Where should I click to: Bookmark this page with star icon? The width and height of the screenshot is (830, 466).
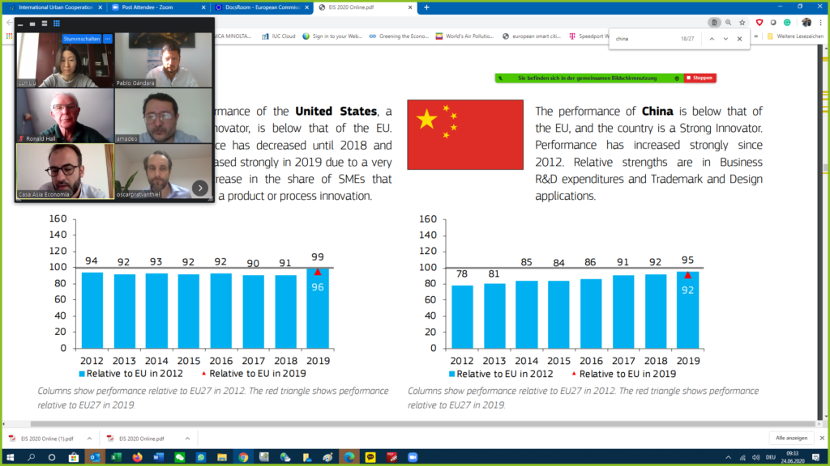(742, 23)
